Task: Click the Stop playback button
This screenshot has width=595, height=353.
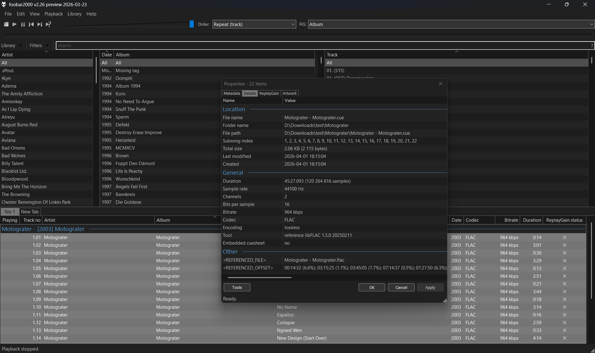Action: (x=6, y=24)
